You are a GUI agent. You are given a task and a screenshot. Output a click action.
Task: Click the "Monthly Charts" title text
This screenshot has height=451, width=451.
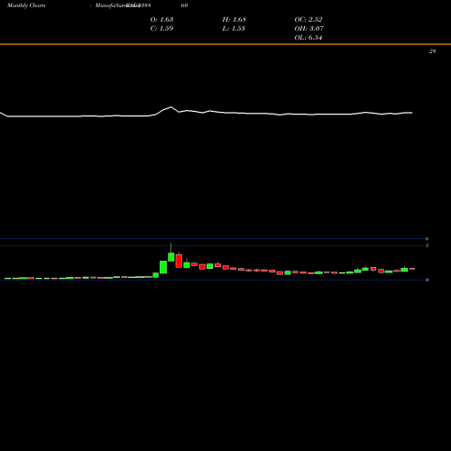tap(26, 5)
